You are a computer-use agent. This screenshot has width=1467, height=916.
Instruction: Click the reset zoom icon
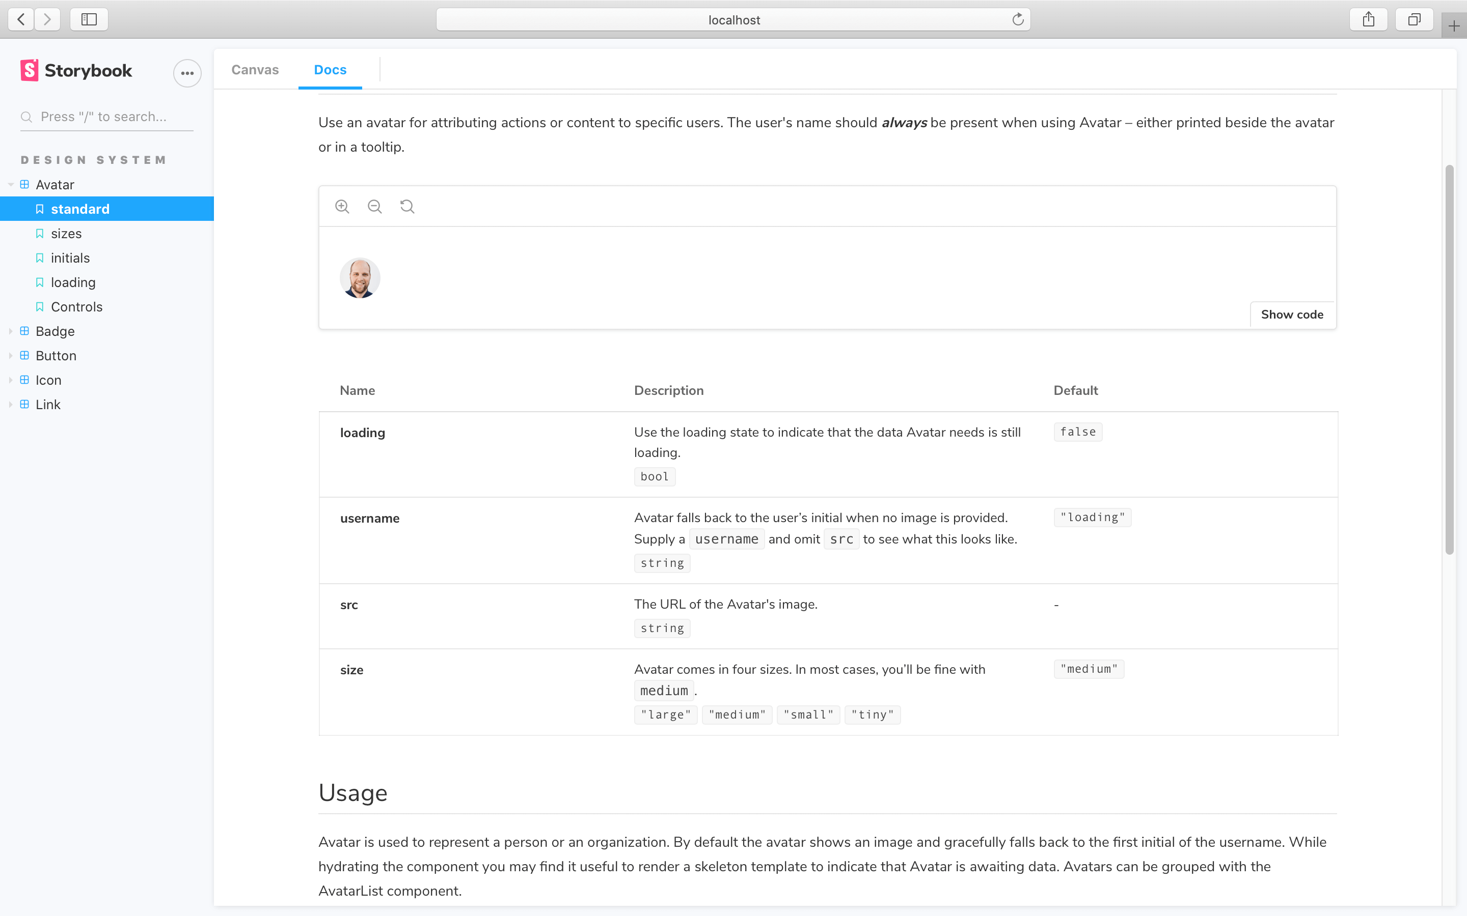click(406, 207)
